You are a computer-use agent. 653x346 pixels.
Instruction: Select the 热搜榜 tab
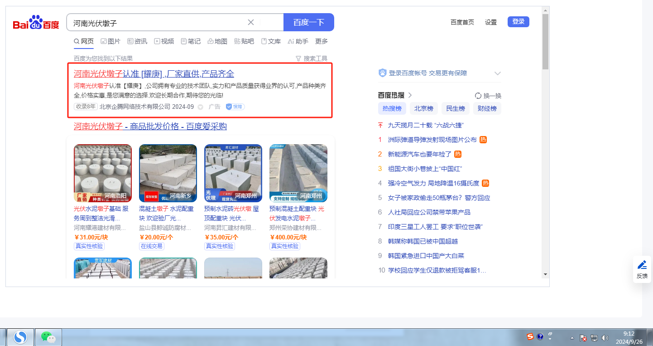392,108
